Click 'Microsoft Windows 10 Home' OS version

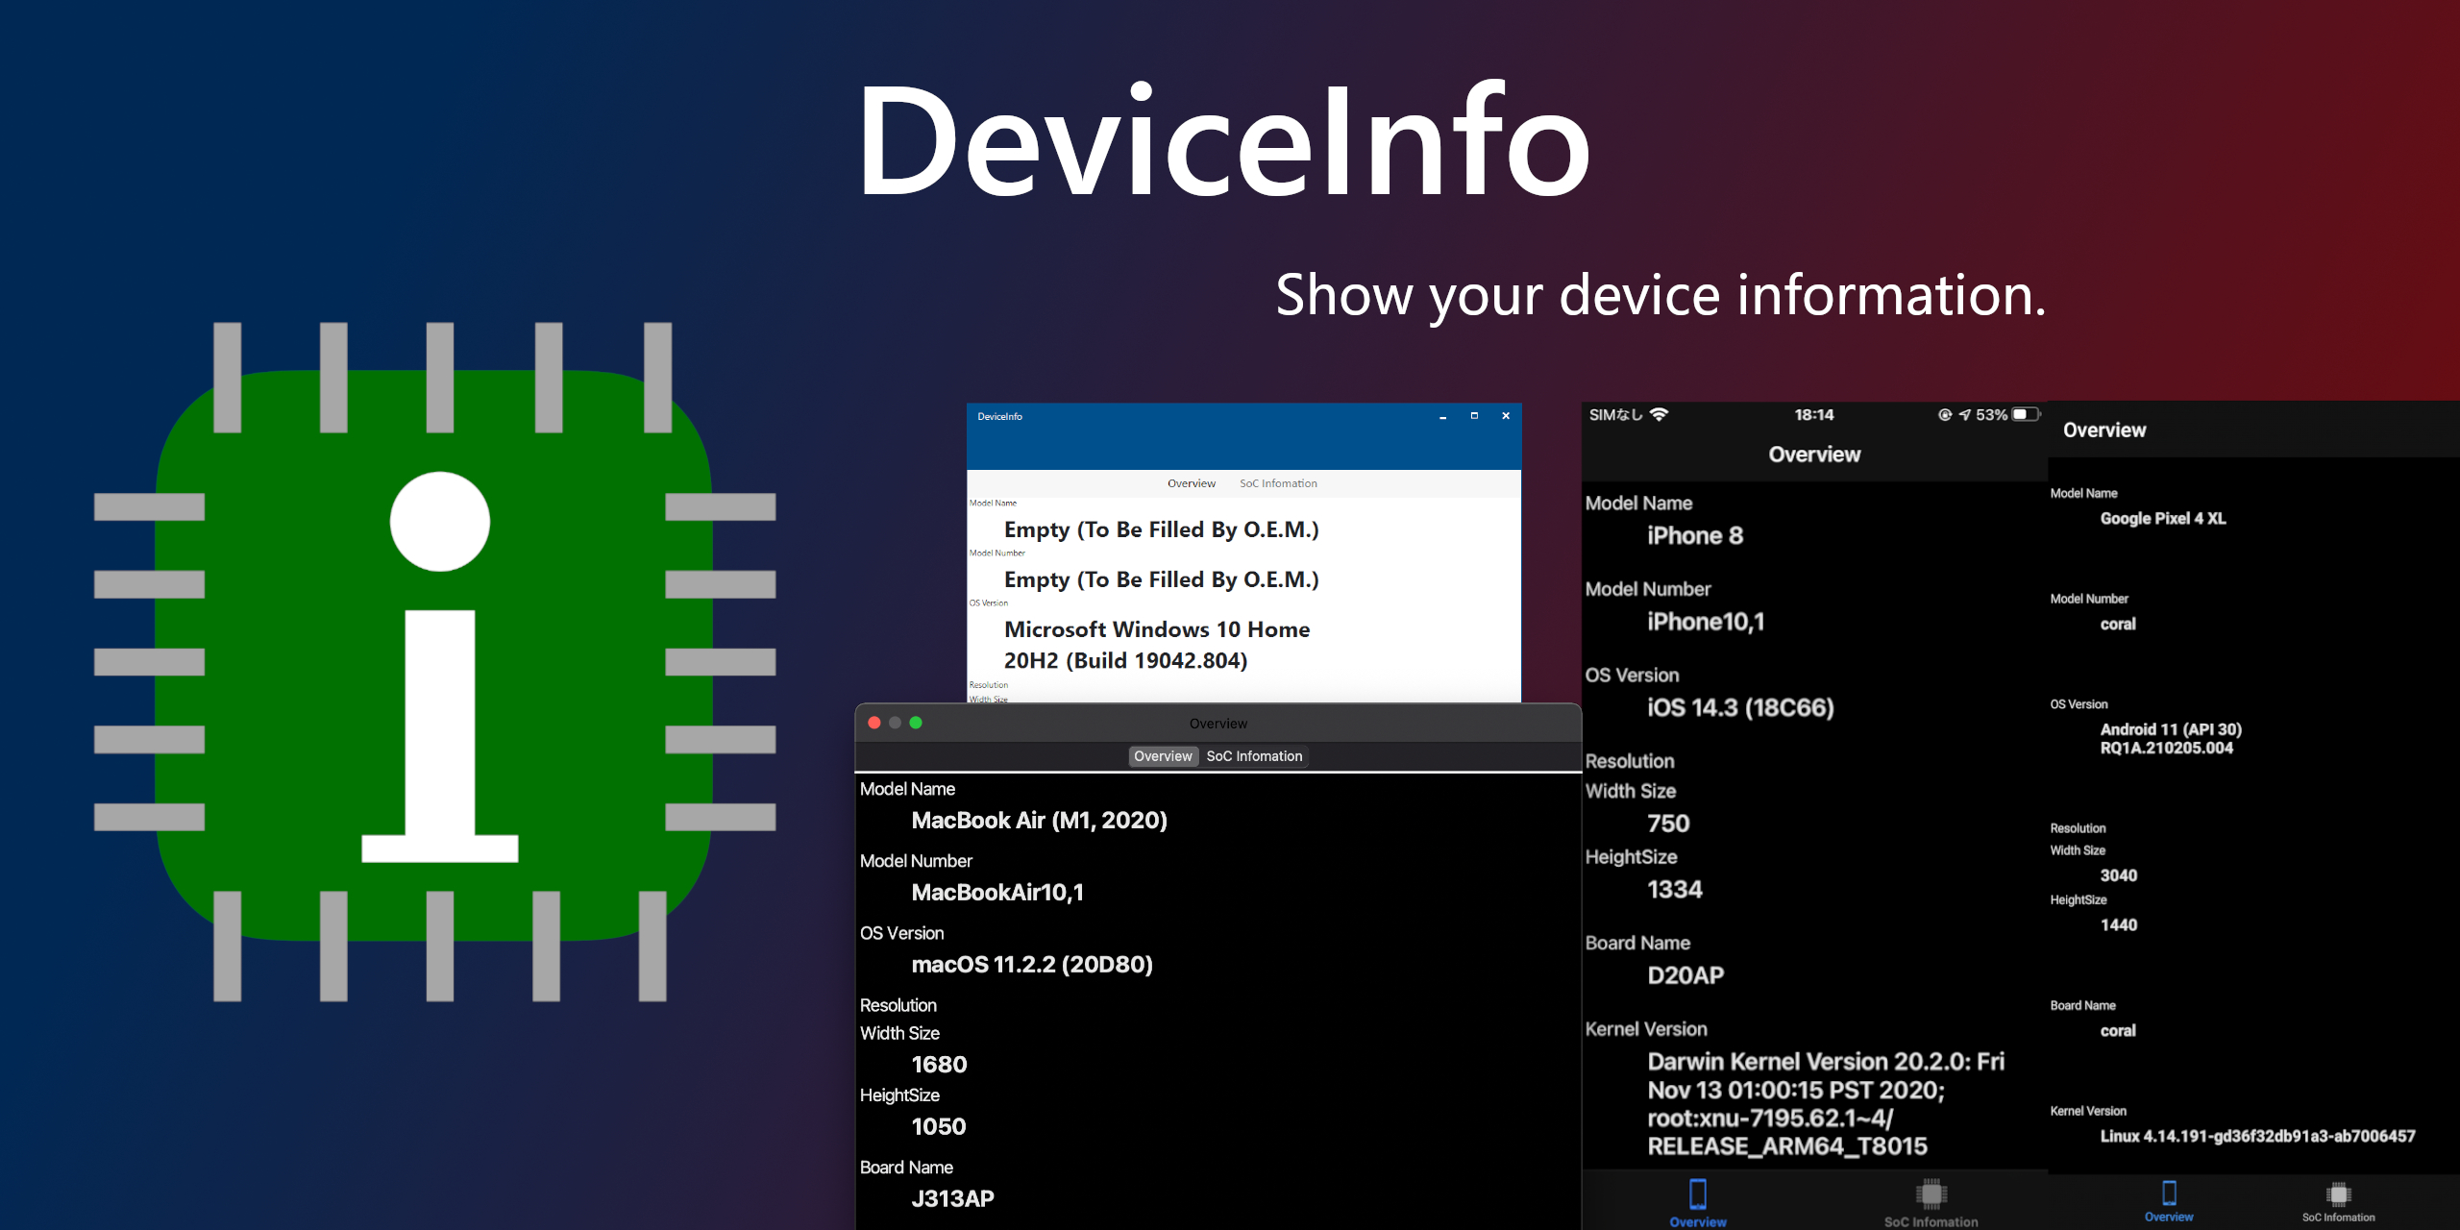1157,630
